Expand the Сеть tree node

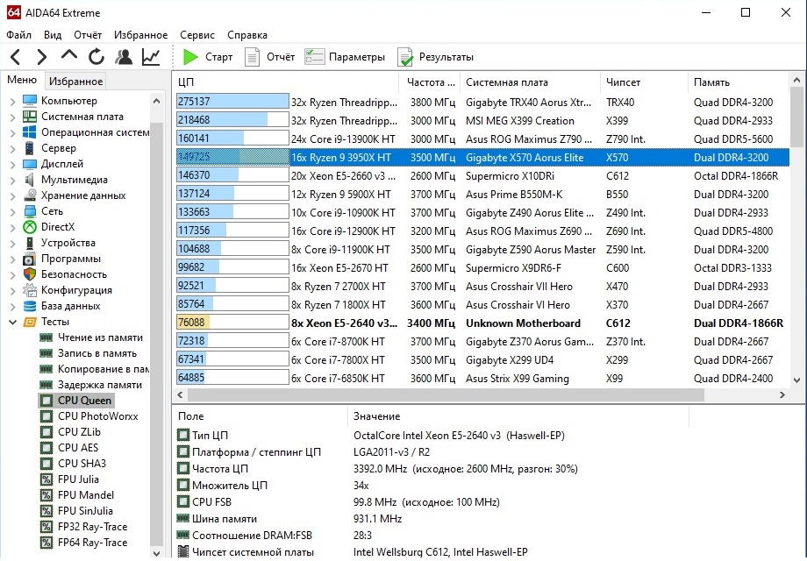click(x=13, y=212)
